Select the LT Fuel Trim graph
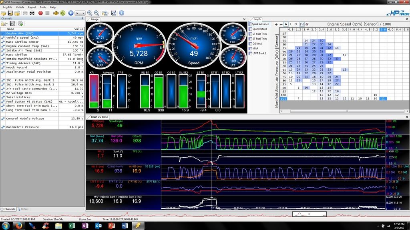Screen dimensions: 410x230 [x=258, y=34]
